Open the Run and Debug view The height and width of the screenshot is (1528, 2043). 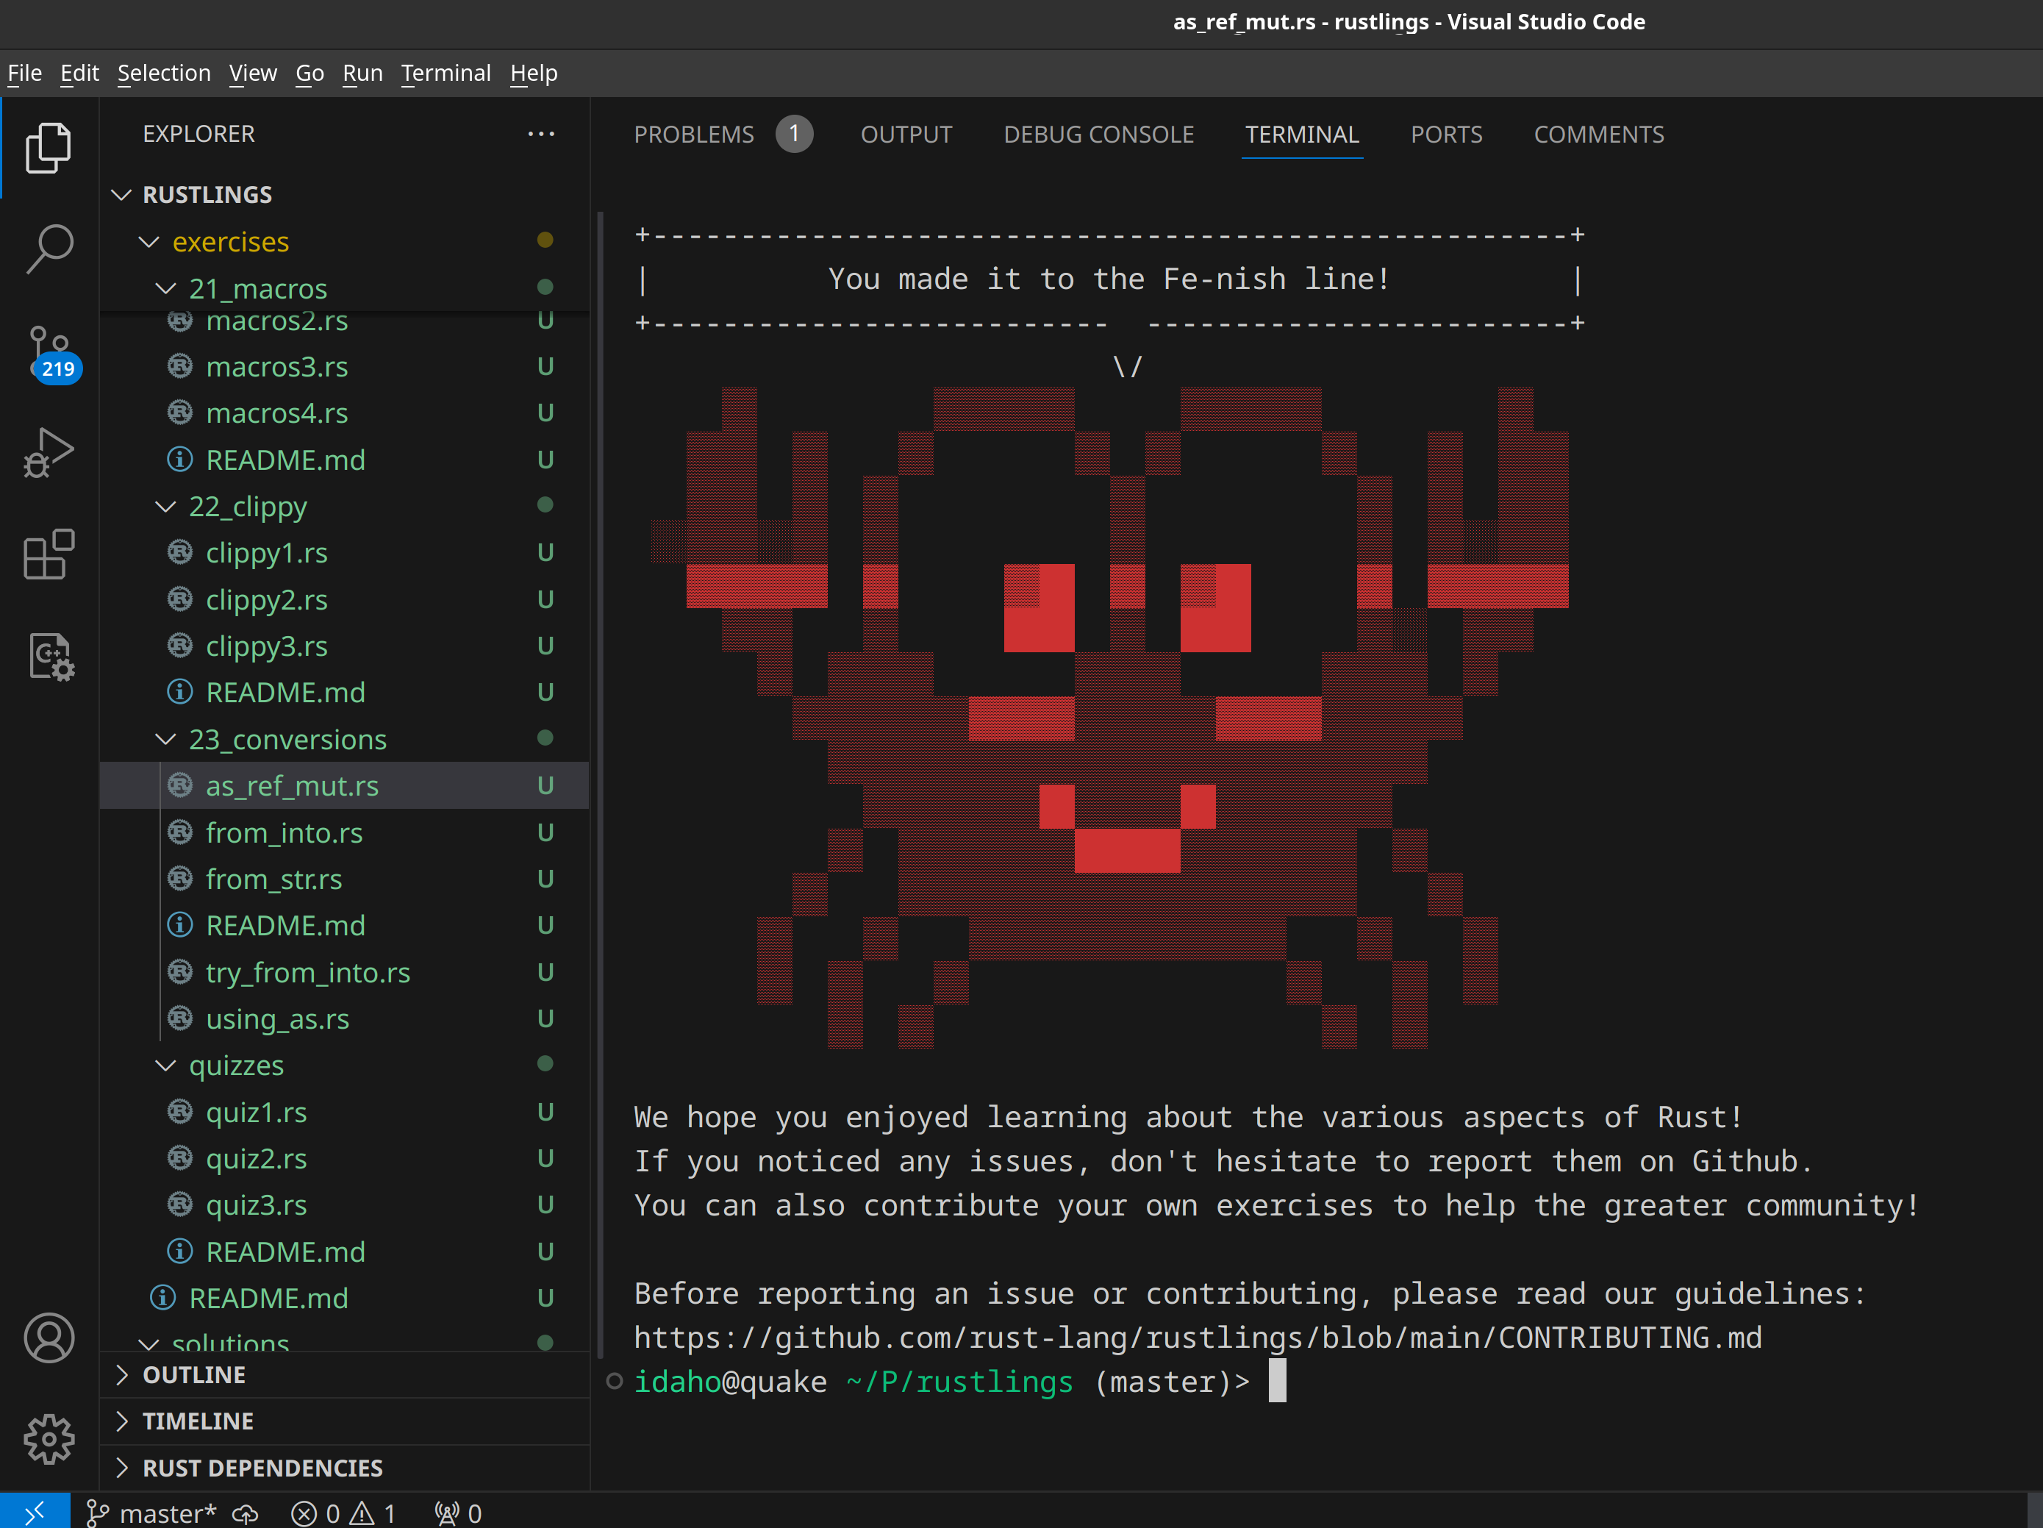49,453
